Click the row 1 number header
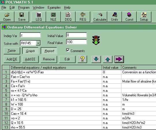This screenshot has width=156, height=130. 6,72
